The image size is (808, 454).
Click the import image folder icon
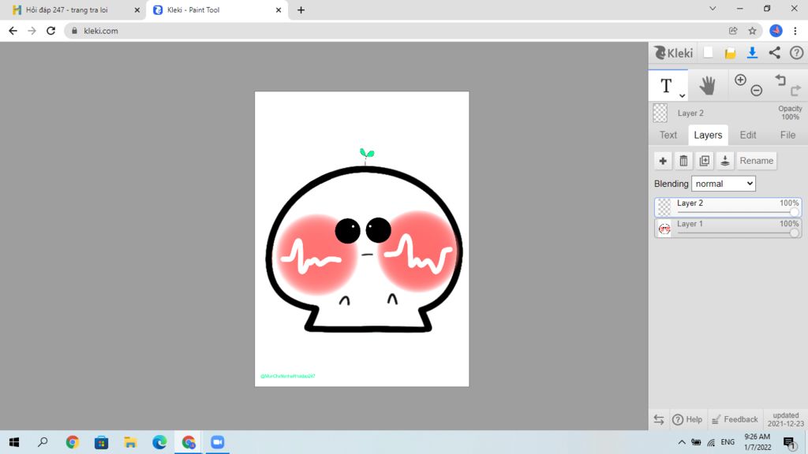coord(730,53)
